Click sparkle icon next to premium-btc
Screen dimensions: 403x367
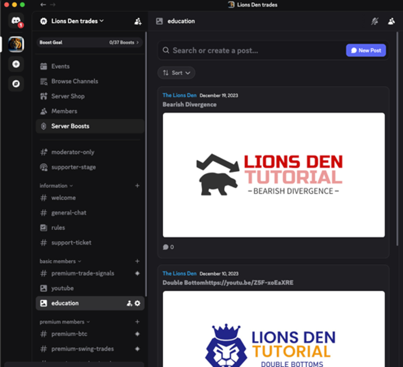[x=137, y=334]
